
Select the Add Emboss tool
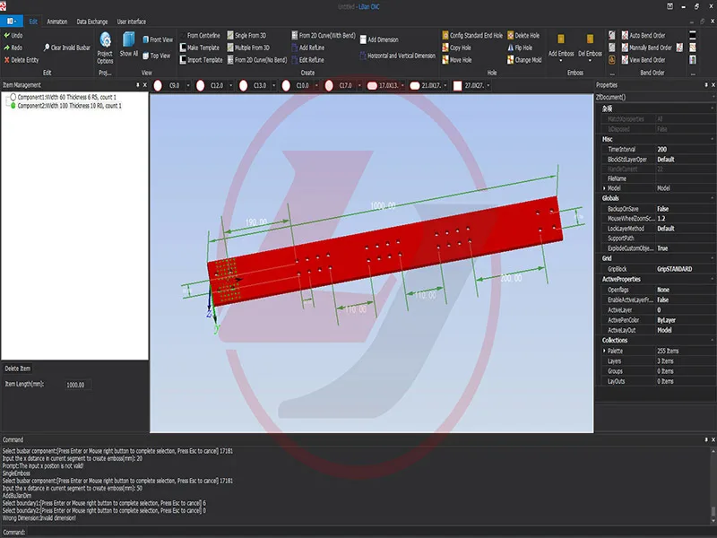[560, 40]
